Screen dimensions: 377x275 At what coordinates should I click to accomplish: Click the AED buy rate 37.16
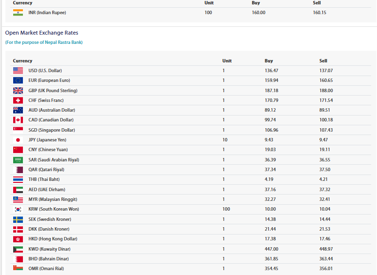click(270, 190)
